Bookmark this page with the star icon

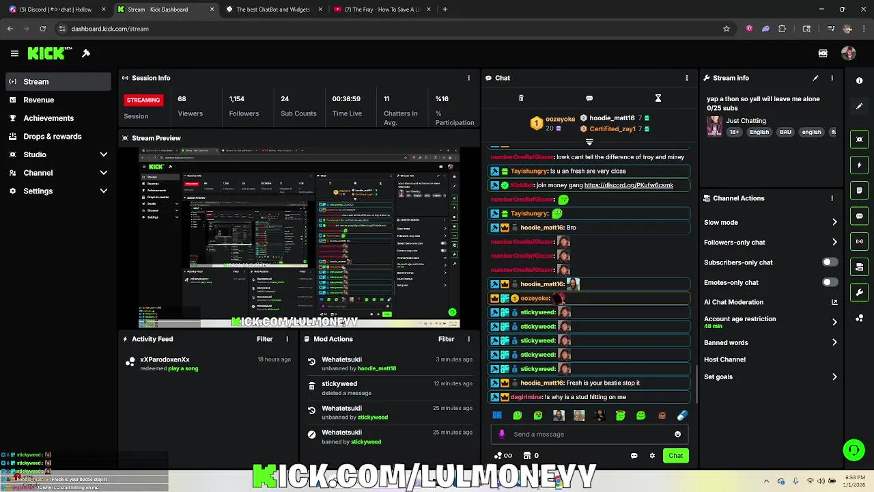click(x=727, y=29)
